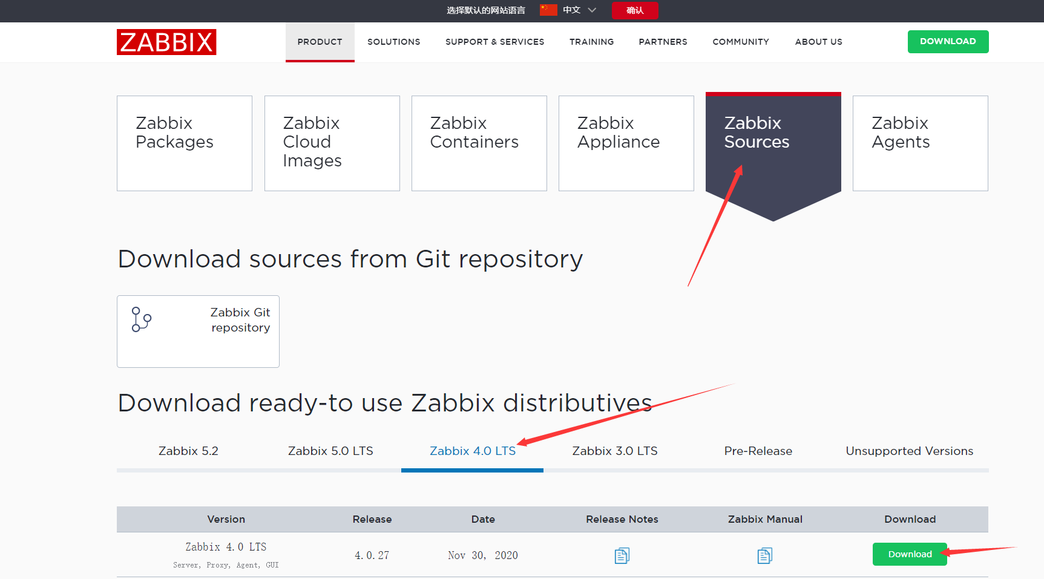Open the PRODUCT menu
The height and width of the screenshot is (579, 1044).
click(x=320, y=42)
